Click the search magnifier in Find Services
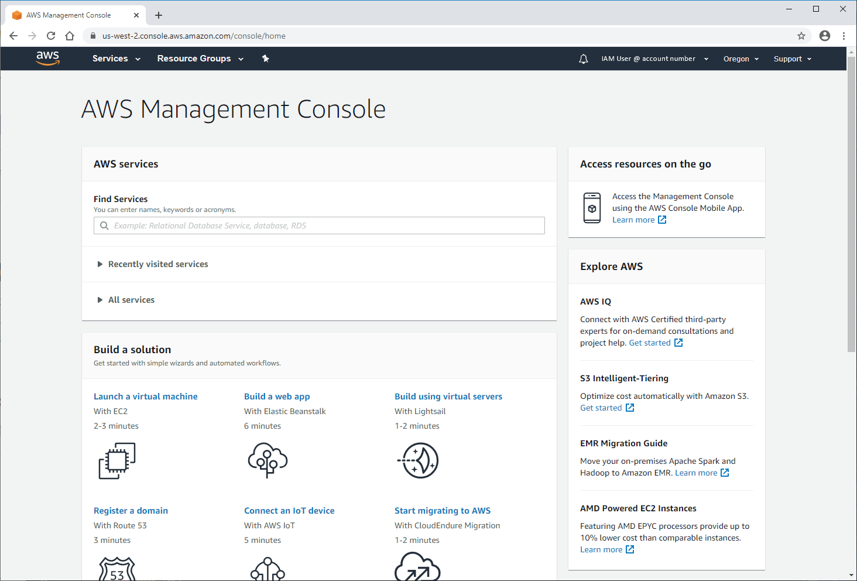This screenshot has height=581, width=857. point(104,225)
